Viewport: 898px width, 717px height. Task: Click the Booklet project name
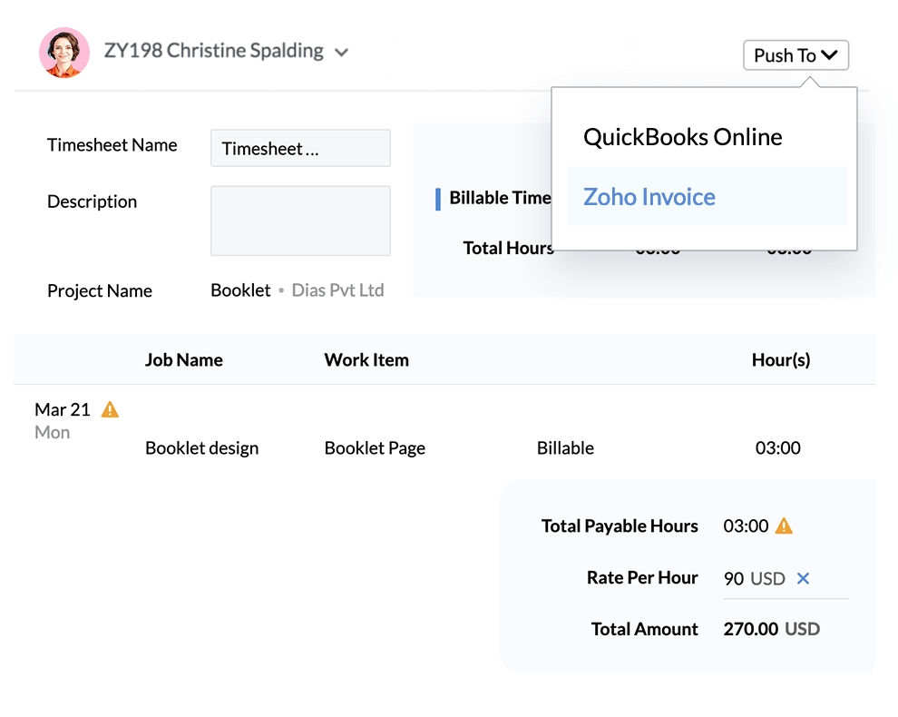240,290
